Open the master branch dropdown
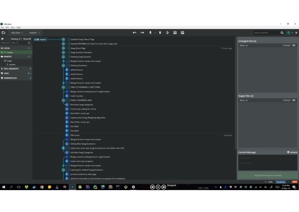The height and width of the screenshot is (212, 299). pos(34,33)
